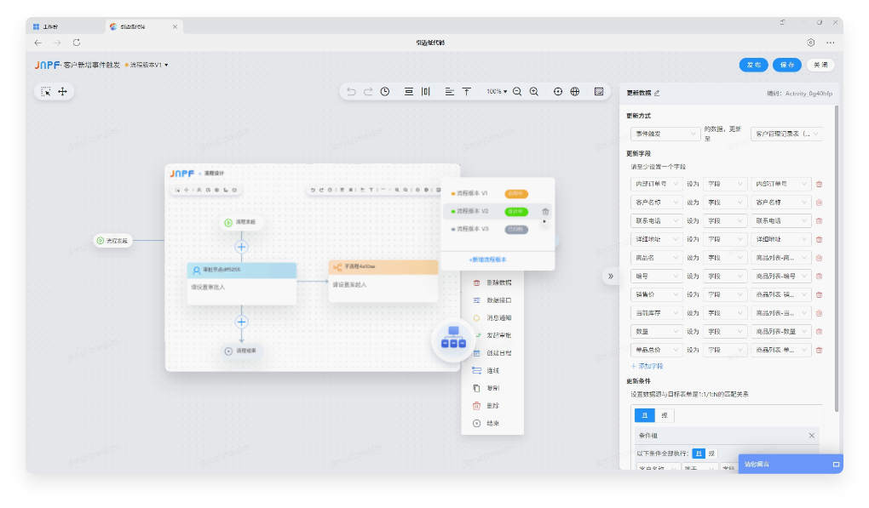869x508 pixels.
Task: Choose 数据接口 in the node menu
Action: (x=492, y=300)
